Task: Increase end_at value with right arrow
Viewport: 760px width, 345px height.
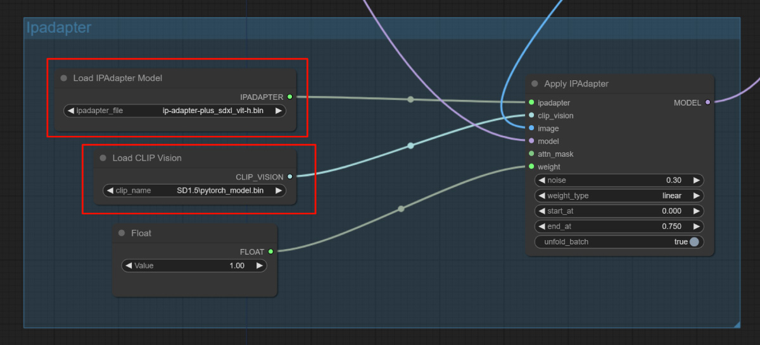Action: coord(697,226)
